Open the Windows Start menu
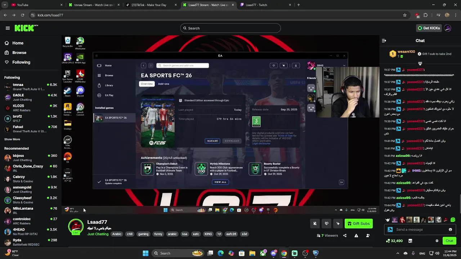This screenshot has height=259, width=461. pos(146,253)
